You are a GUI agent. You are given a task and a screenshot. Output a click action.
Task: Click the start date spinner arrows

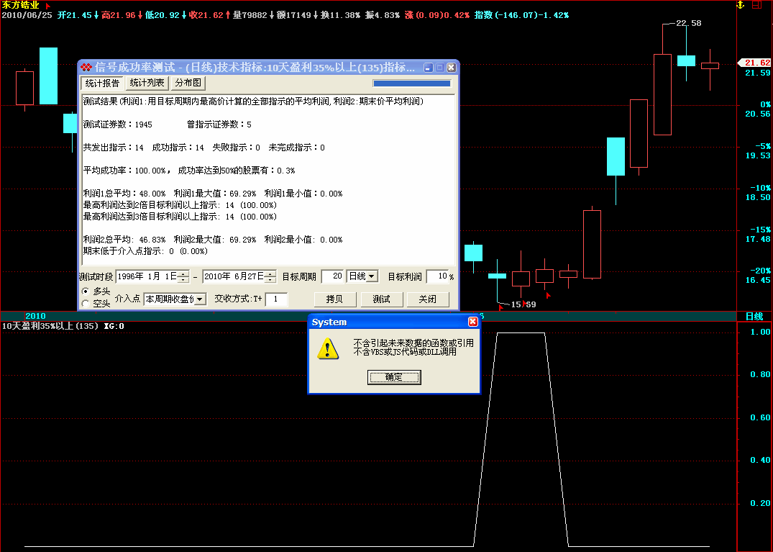(183, 276)
